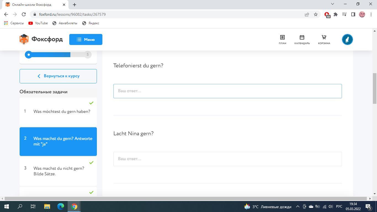Open the Windows Start menu

point(7,206)
